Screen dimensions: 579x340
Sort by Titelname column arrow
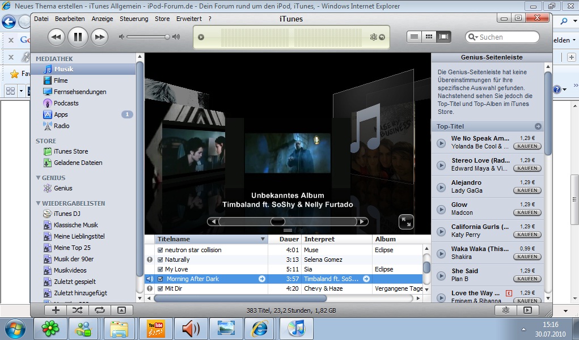point(263,239)
